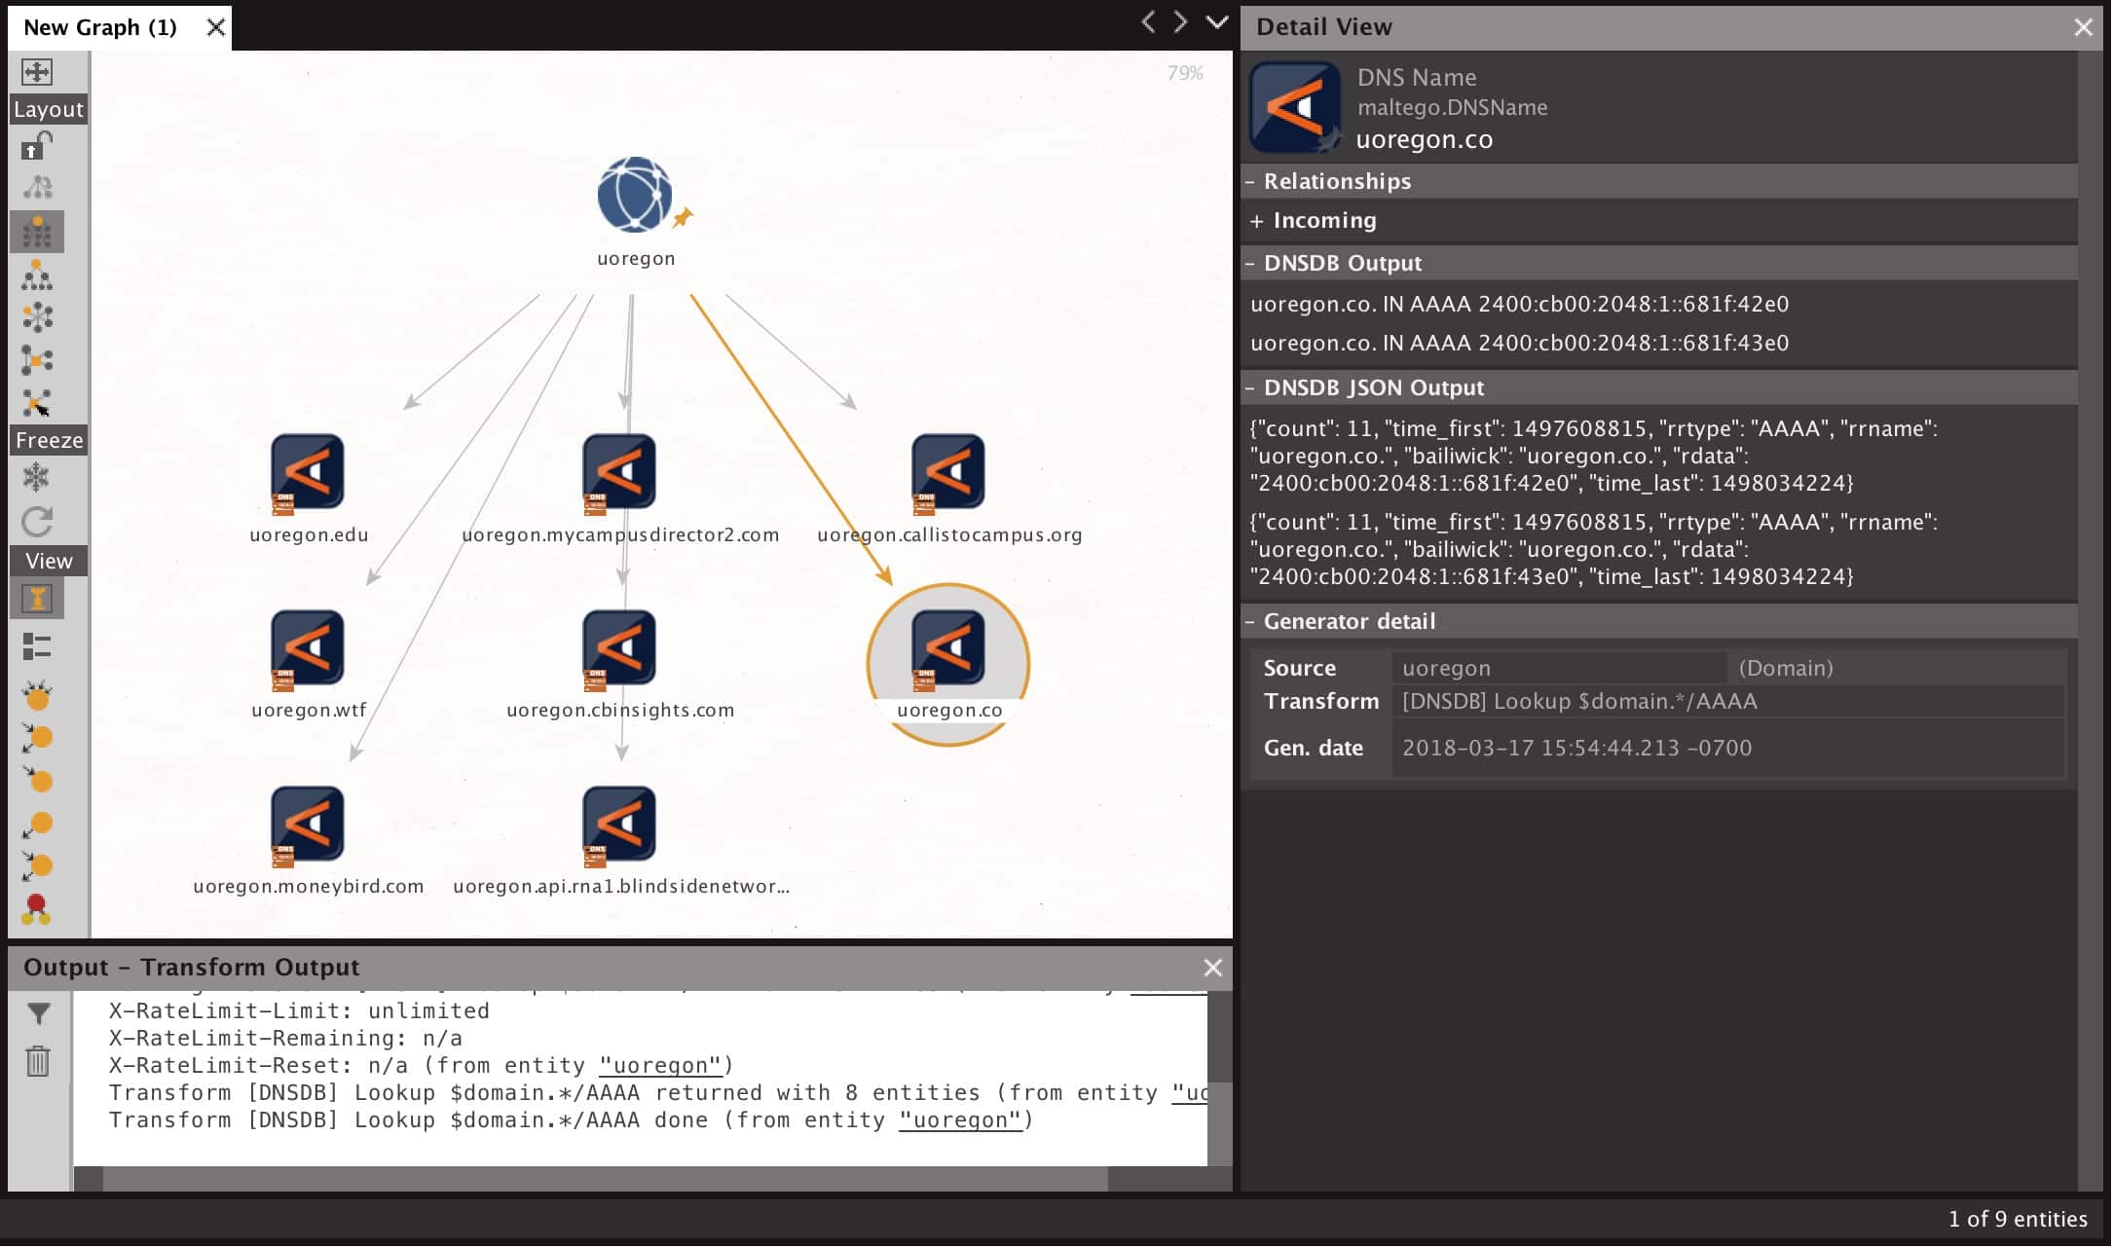
Task: Select the block layout mode icon
Action: [37, 232]
